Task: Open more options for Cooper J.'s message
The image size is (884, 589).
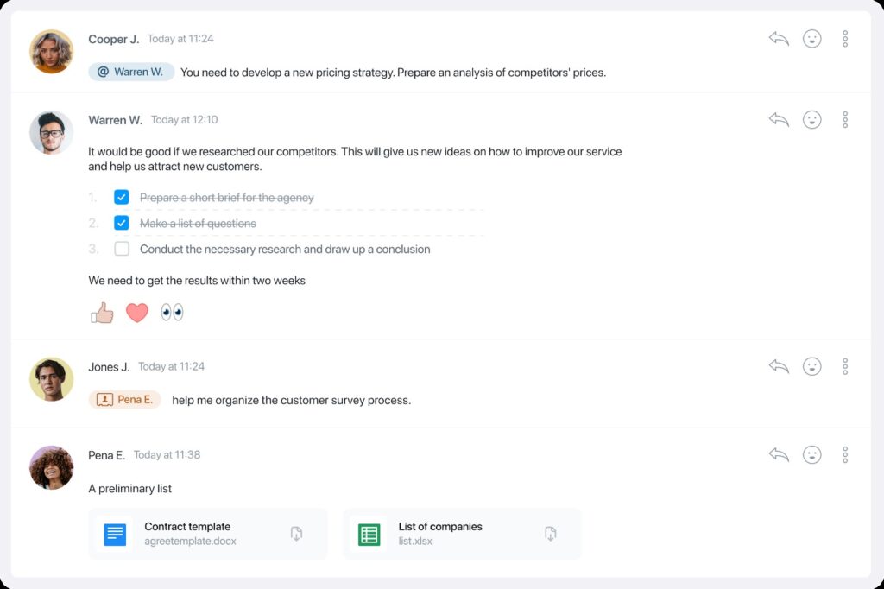Action: point(845,39)
